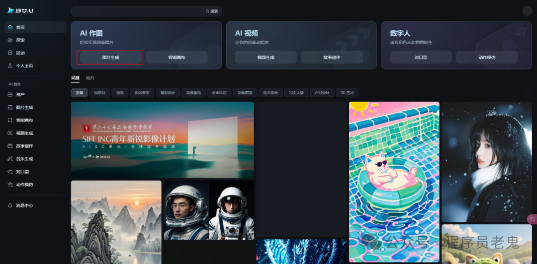Filter by the 动物萌宠 category chip
The height and width of the screenshot is (264, 537).
[245, 93]
